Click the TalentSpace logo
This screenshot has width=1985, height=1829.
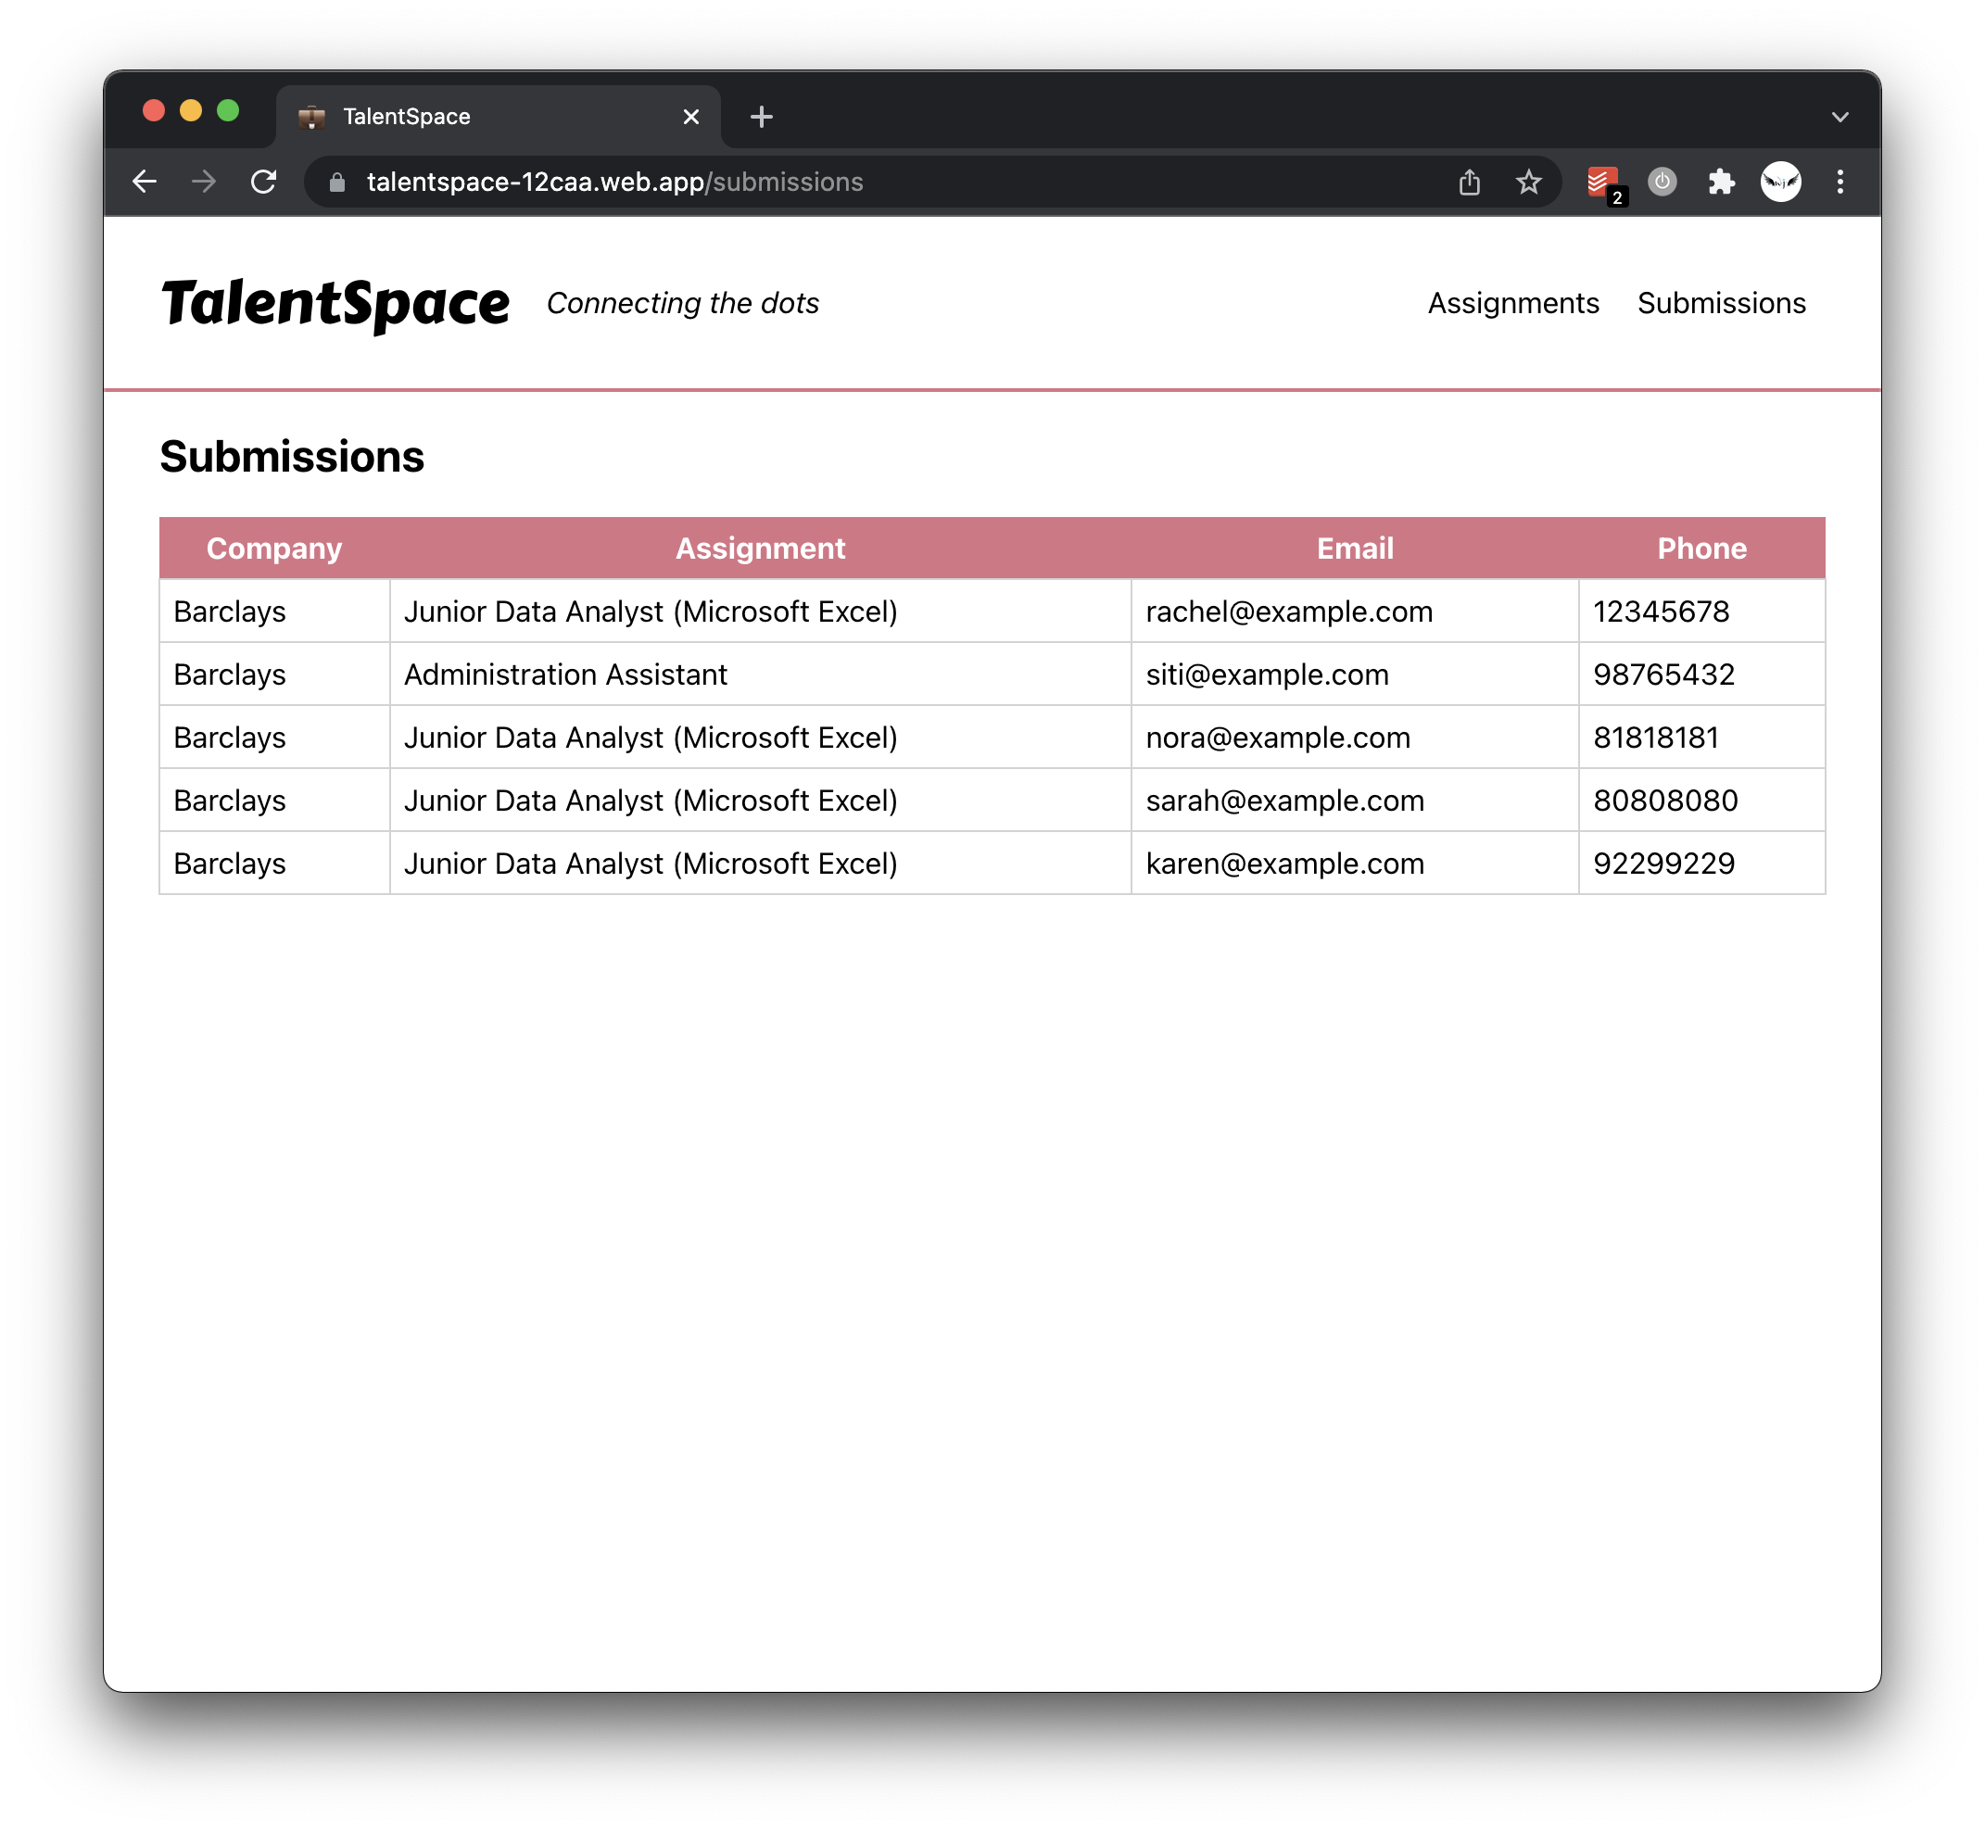(335, 303)
